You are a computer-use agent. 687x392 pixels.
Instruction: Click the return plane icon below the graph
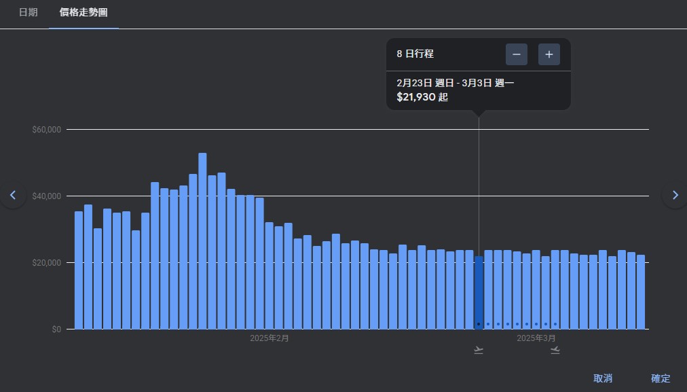point(555,351)
